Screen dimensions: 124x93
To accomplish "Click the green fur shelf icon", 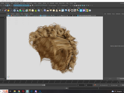I will (x=36, y=11).
